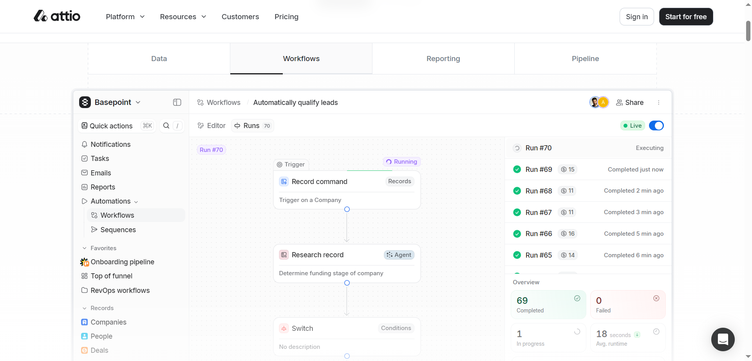Open the workflow options three-dot menu
The width and height of the screenshot is (752, 361).
click(x=659, y=102)
